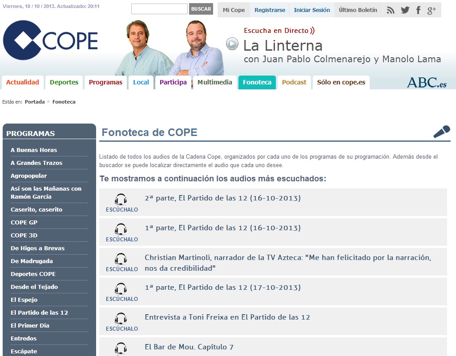456x356 pixels.
Task: Open Mi Cope tab
Action: pyautogui.click(x=234, y=10)
